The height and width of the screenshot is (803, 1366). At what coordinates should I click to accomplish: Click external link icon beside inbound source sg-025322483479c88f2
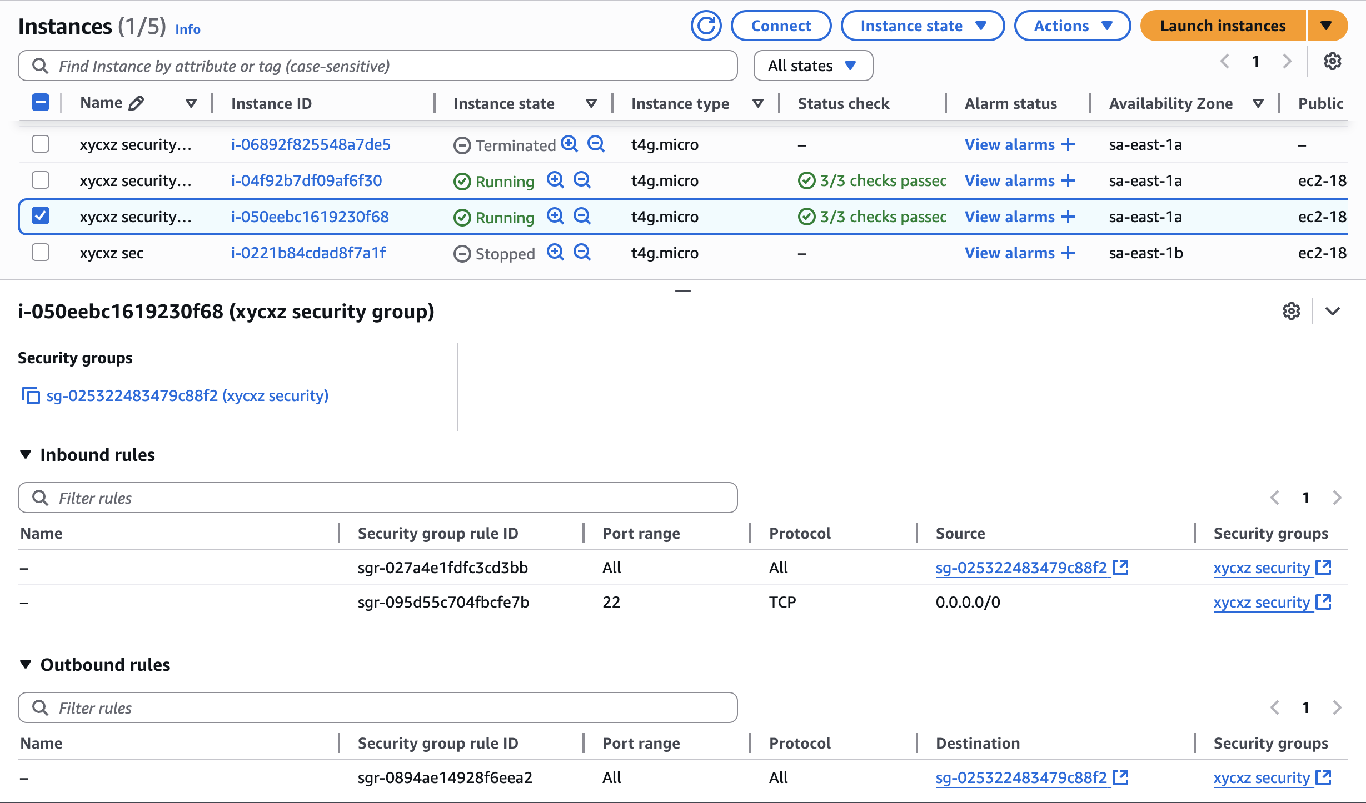click(x=1121, y=568)
